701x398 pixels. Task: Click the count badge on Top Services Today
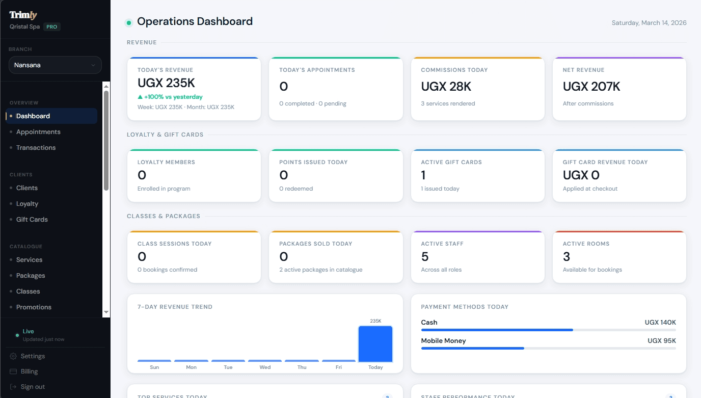click(387, 395)
